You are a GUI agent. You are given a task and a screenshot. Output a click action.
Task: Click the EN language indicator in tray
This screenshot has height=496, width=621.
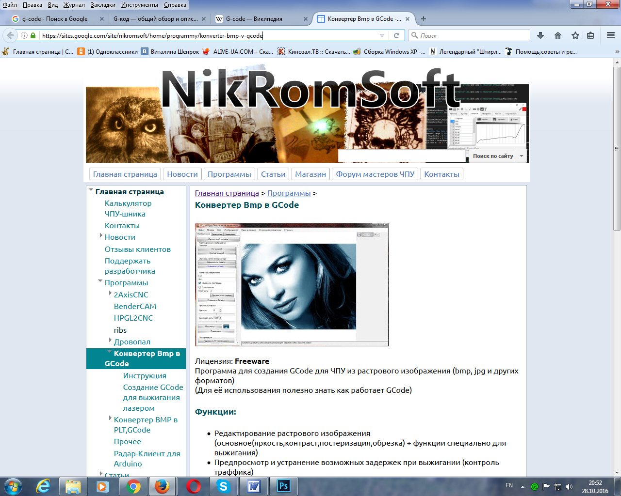[509, 485]
